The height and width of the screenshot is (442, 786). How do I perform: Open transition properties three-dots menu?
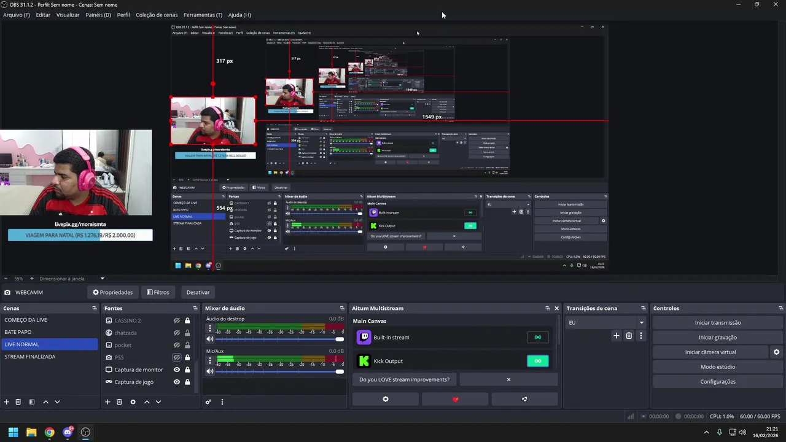point(641,336)
